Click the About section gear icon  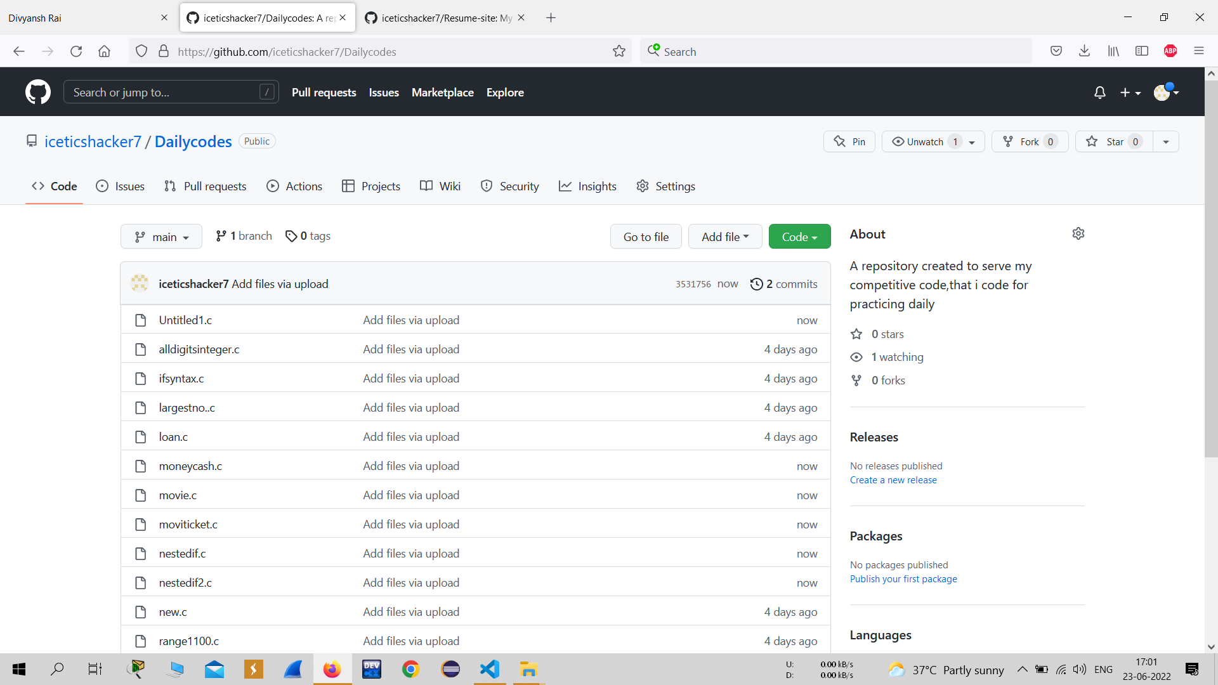pos(1078,233)
